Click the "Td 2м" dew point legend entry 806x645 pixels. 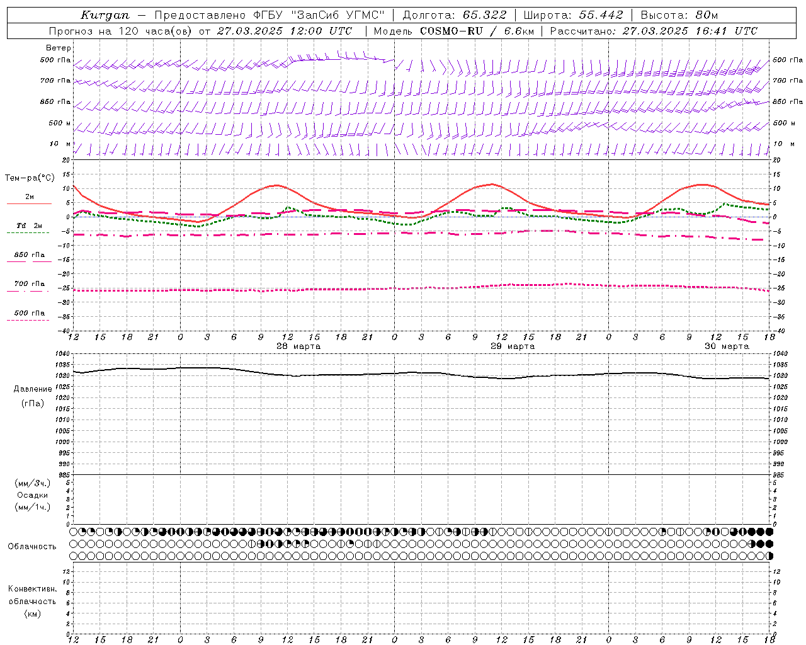[29, 225]
